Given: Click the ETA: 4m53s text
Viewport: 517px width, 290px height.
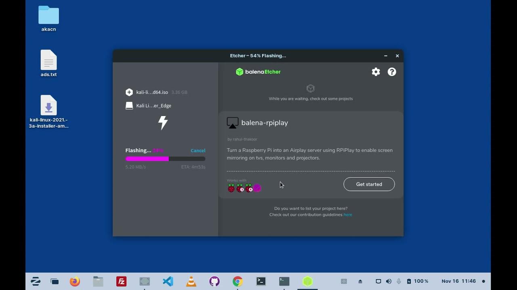Looking at the screenshot, I should [193, 167].
